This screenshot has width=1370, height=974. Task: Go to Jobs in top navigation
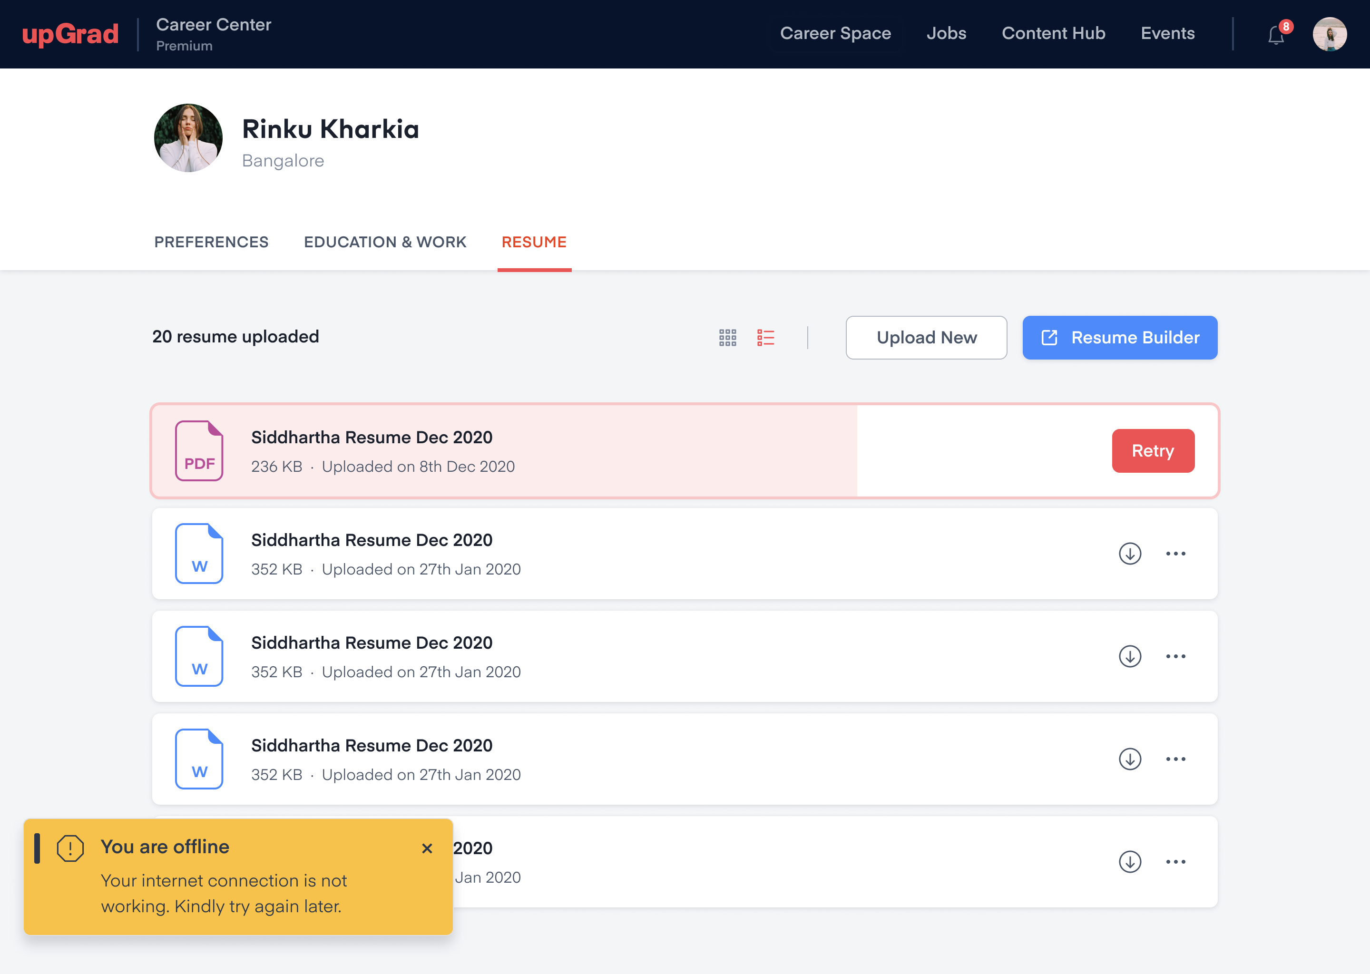coord(946,34)
